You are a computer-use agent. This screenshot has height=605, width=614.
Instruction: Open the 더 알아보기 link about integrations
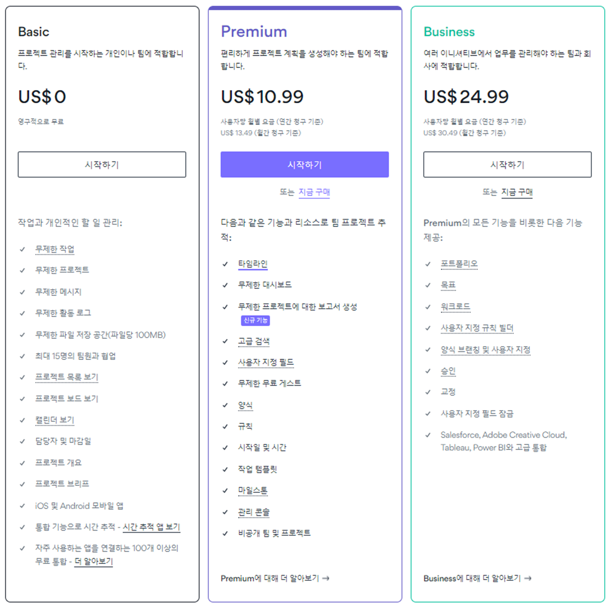click(x=94, y=561)
